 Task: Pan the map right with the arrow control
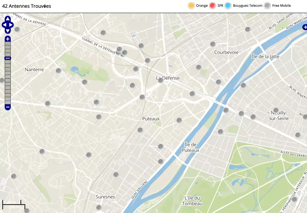(11, 25)
